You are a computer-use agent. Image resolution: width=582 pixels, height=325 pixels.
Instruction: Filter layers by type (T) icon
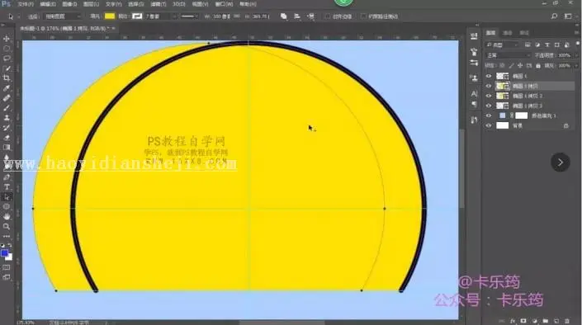click(x=547, y=45)
